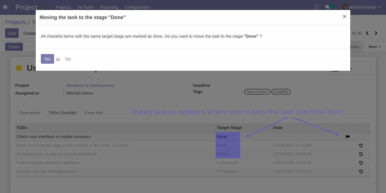
Task: Open the activities clock icon
Action: [316, 6]
